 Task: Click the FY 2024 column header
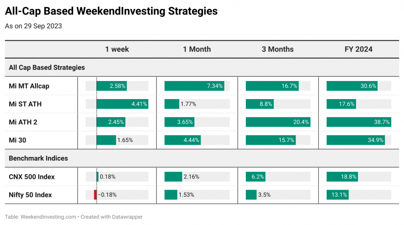coord(358,49)
